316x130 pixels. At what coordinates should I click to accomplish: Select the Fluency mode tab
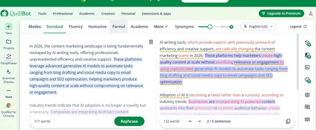[76, 26]
